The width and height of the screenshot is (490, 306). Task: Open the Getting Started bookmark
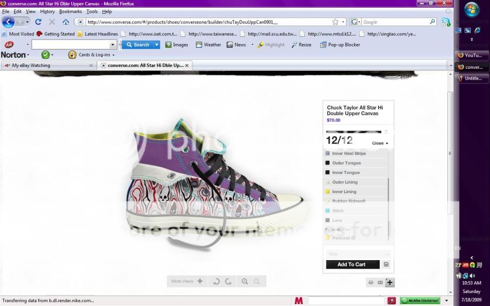click(56, 34)
